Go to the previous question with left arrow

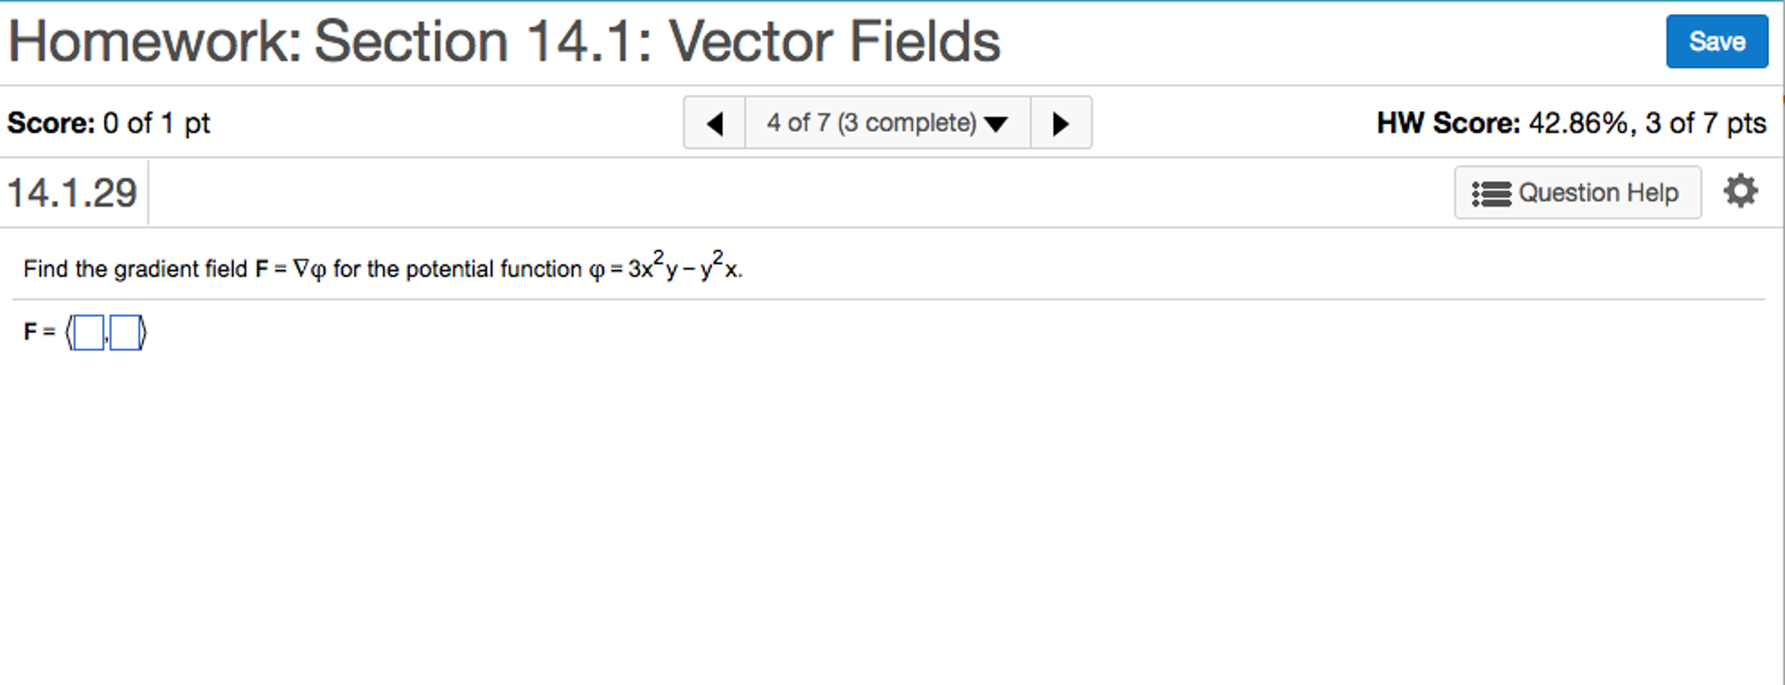715,123
